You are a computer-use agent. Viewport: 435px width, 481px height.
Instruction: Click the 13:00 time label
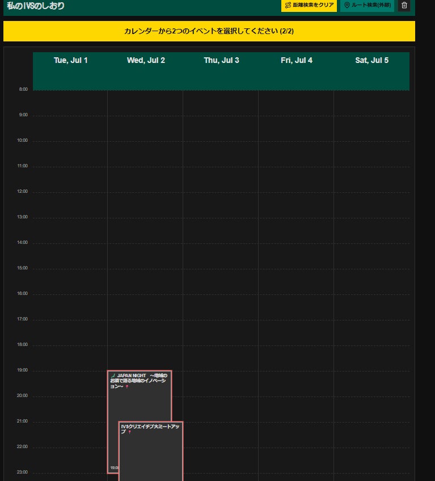point(22,217)
